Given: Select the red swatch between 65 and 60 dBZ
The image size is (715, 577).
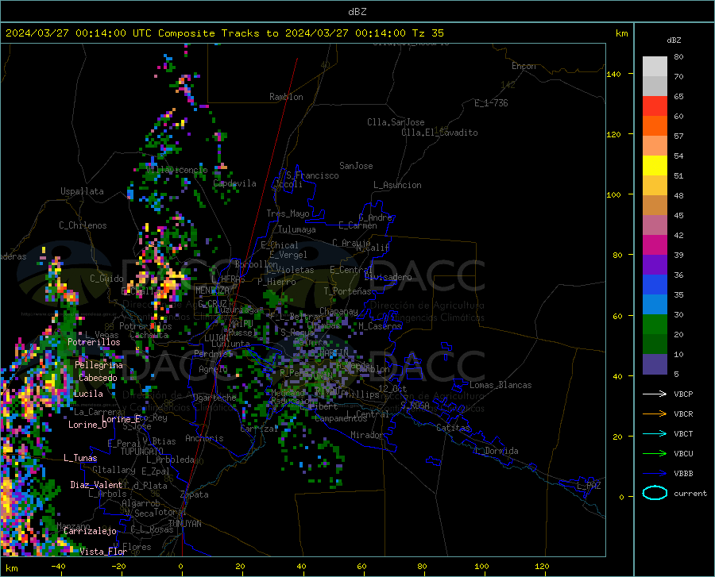Looking at the screenshot, I should [x=655, y=106].
